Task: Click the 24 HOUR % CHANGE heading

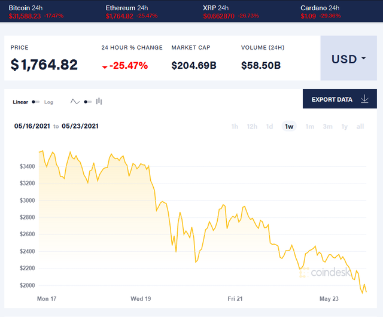Action: click(x=132, y=48)
